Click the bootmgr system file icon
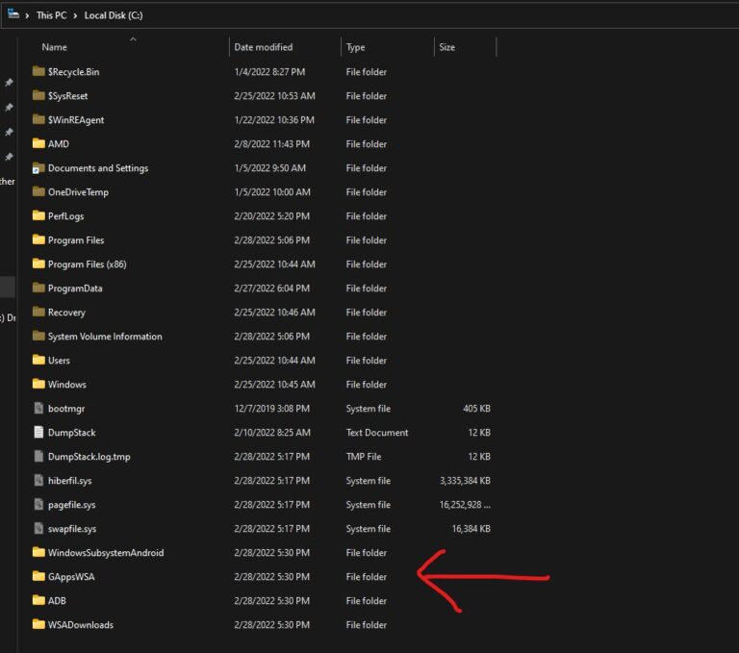The height and width of the screenshot is (653, 739). tap(38, 408)
